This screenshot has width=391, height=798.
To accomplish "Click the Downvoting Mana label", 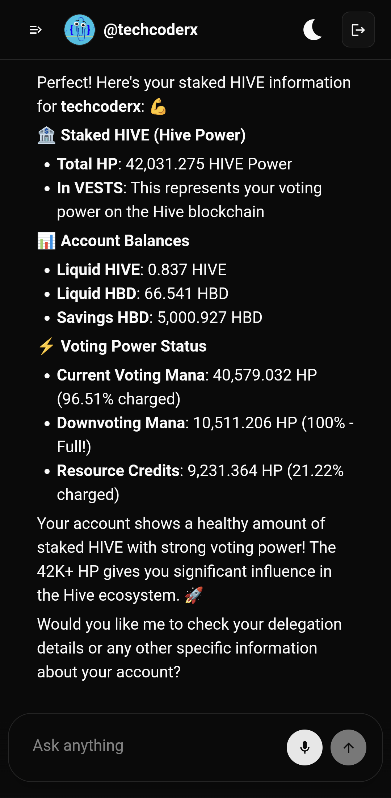I will tap(121, 423).
